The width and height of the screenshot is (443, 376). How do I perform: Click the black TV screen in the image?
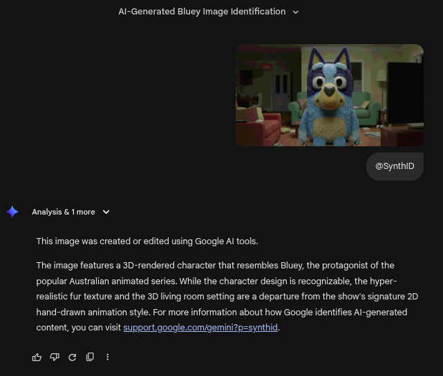coord(405,91)
